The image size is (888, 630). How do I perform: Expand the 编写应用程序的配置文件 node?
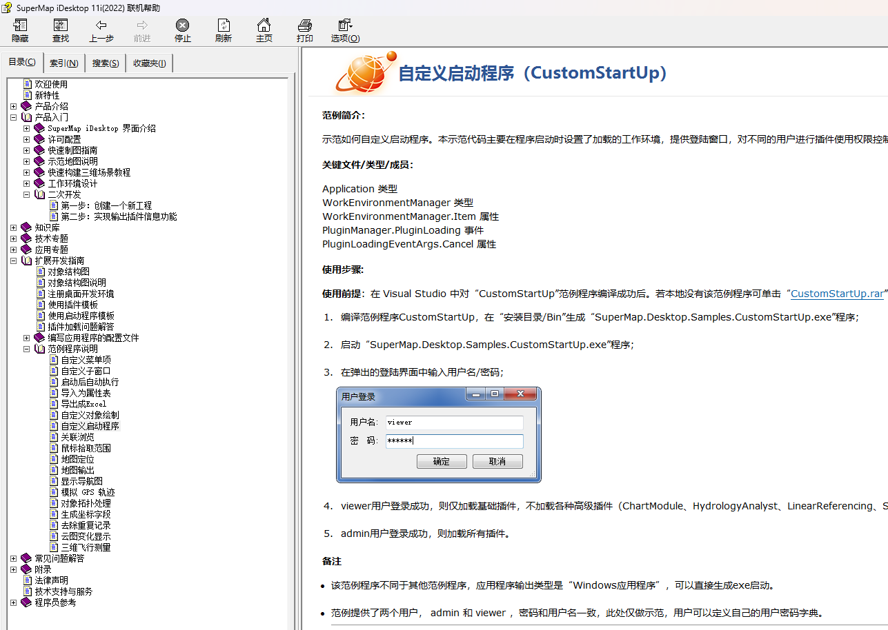27,338
